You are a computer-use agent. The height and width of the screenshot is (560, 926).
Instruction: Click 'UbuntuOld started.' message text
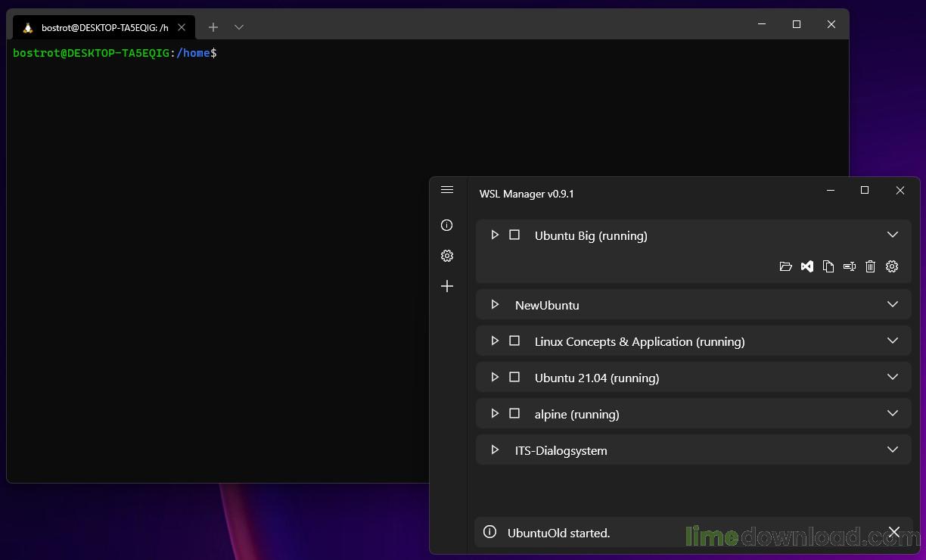[x=558, y=533]
